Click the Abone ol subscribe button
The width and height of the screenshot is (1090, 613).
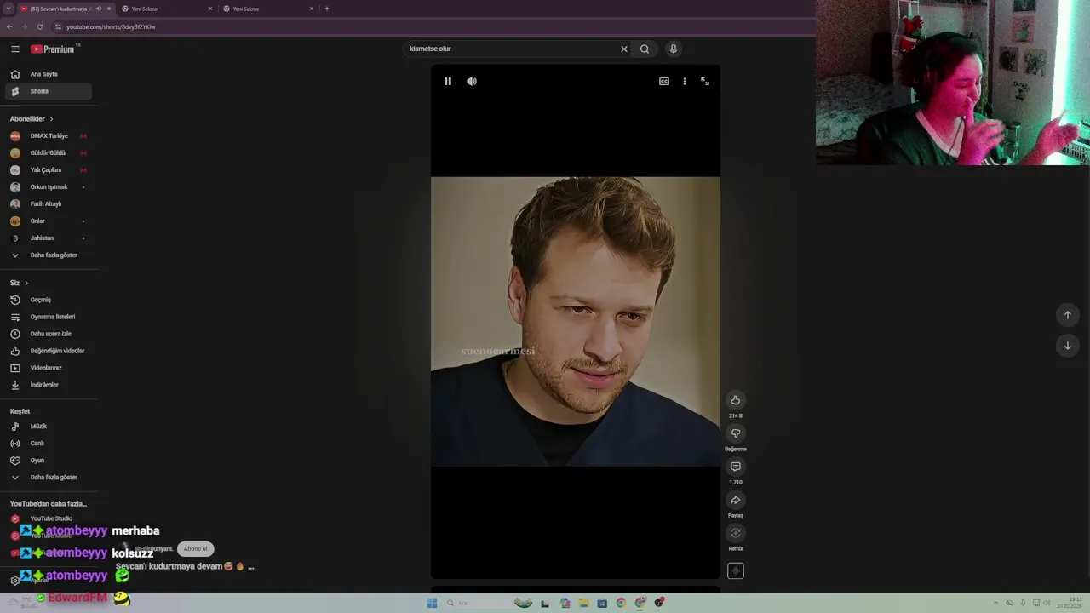[195, 549]
